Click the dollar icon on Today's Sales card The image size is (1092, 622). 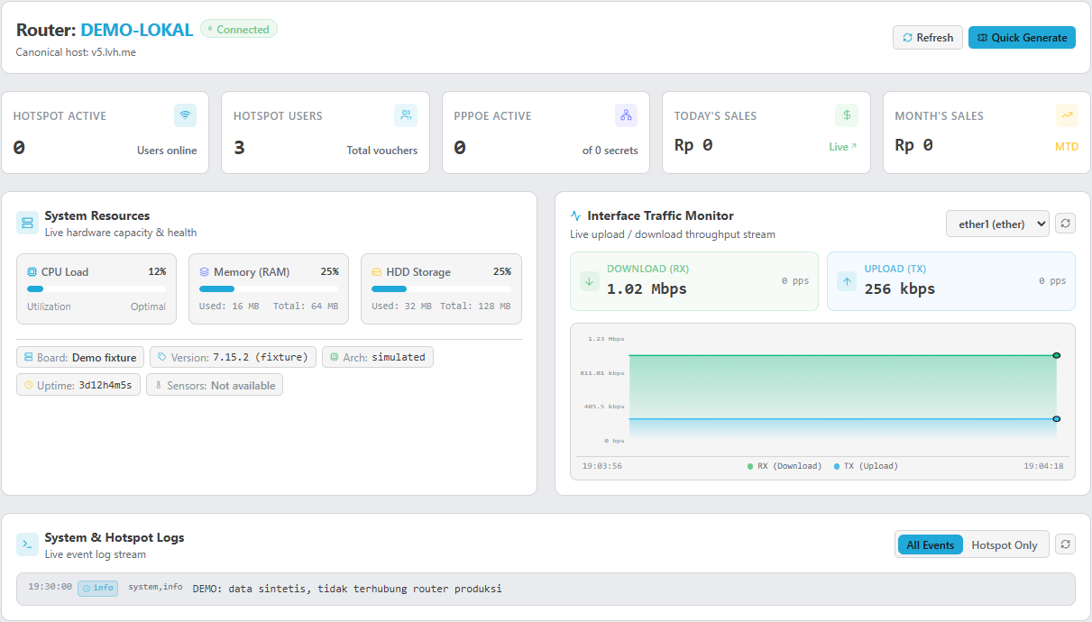[847, 115]
